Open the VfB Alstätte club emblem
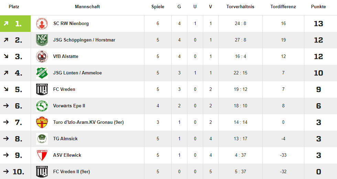The image size is (337, 179). [42, 57]
